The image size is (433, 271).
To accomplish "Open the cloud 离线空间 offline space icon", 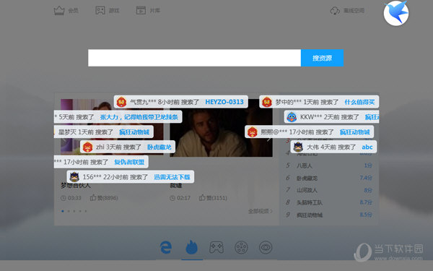I will (x=335, y=11).
